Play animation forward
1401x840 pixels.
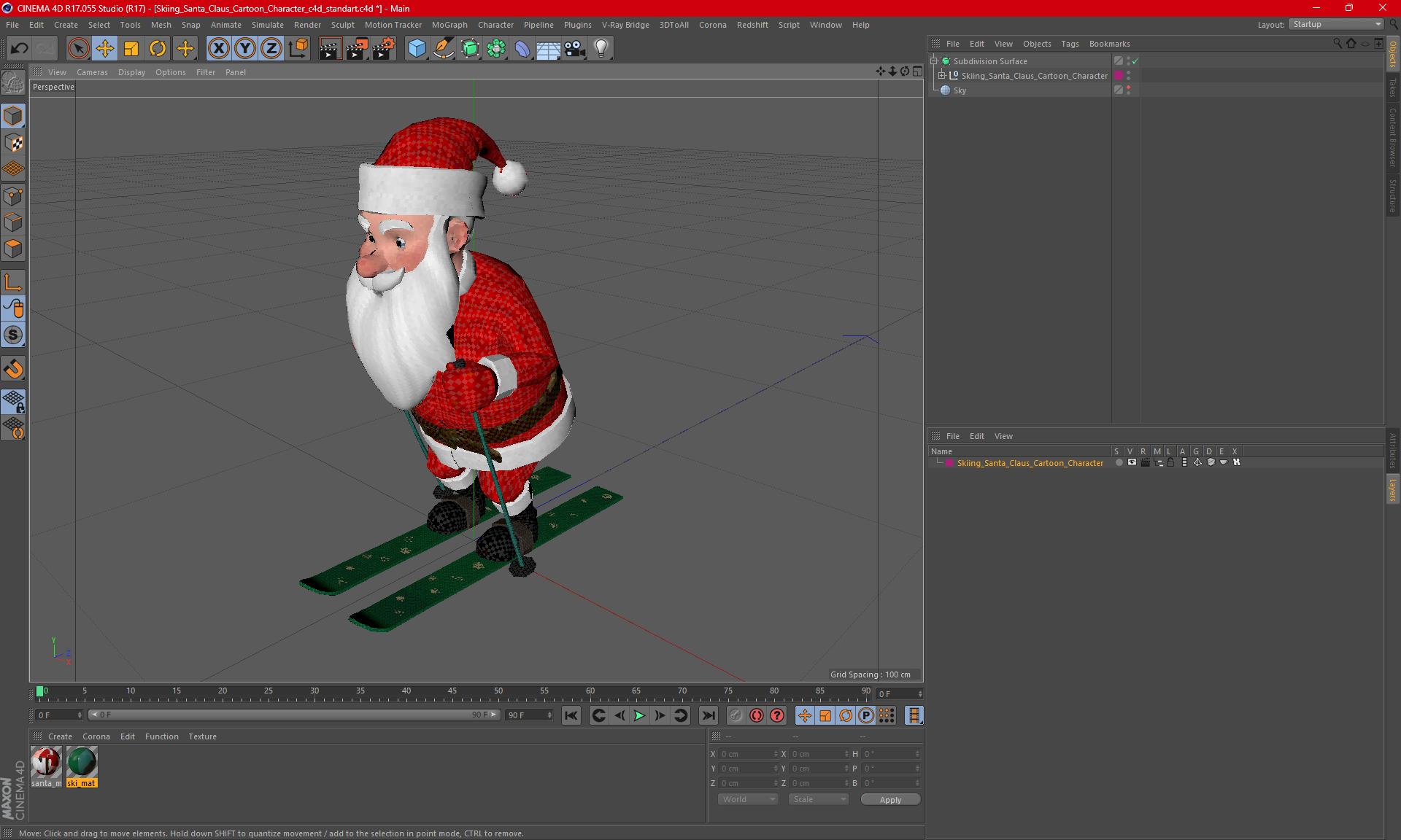point(639,715)
